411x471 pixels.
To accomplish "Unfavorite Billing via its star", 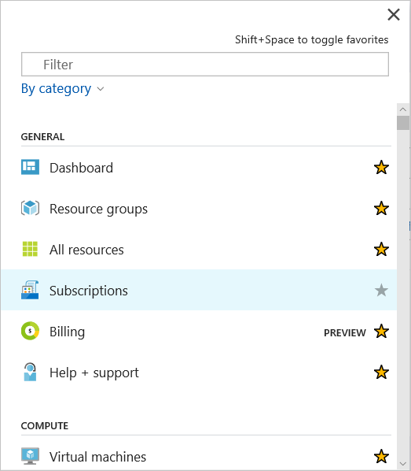I will pos(381,332).
